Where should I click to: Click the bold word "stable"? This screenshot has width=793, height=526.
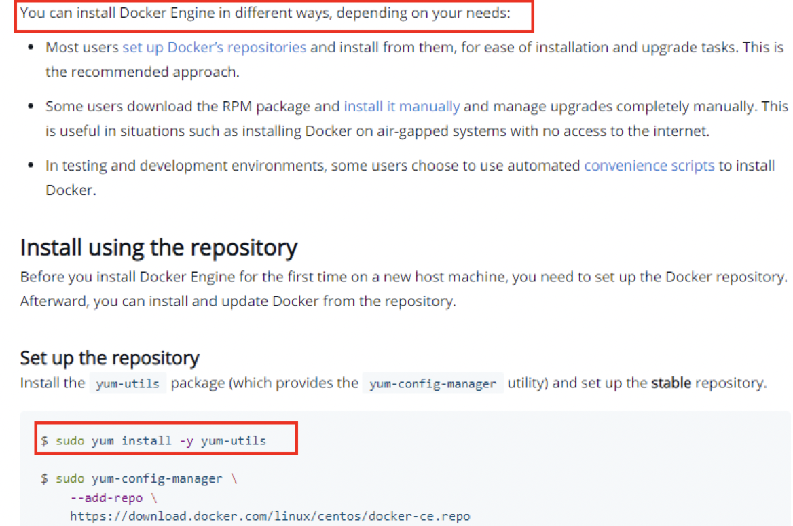point(671,383)
